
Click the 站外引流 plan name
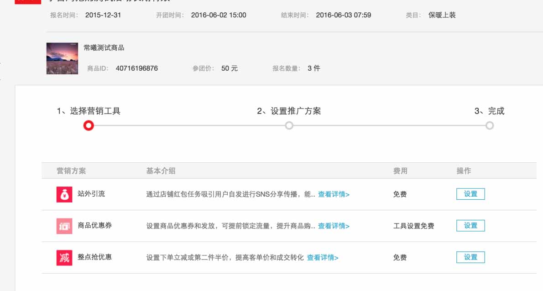point(91,194)
